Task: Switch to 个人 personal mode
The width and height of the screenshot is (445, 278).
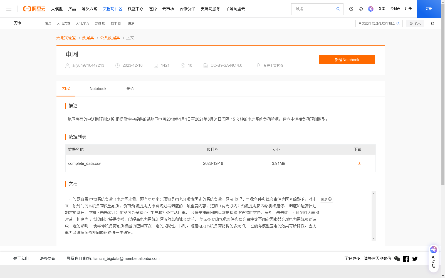Action: (415, 23)
